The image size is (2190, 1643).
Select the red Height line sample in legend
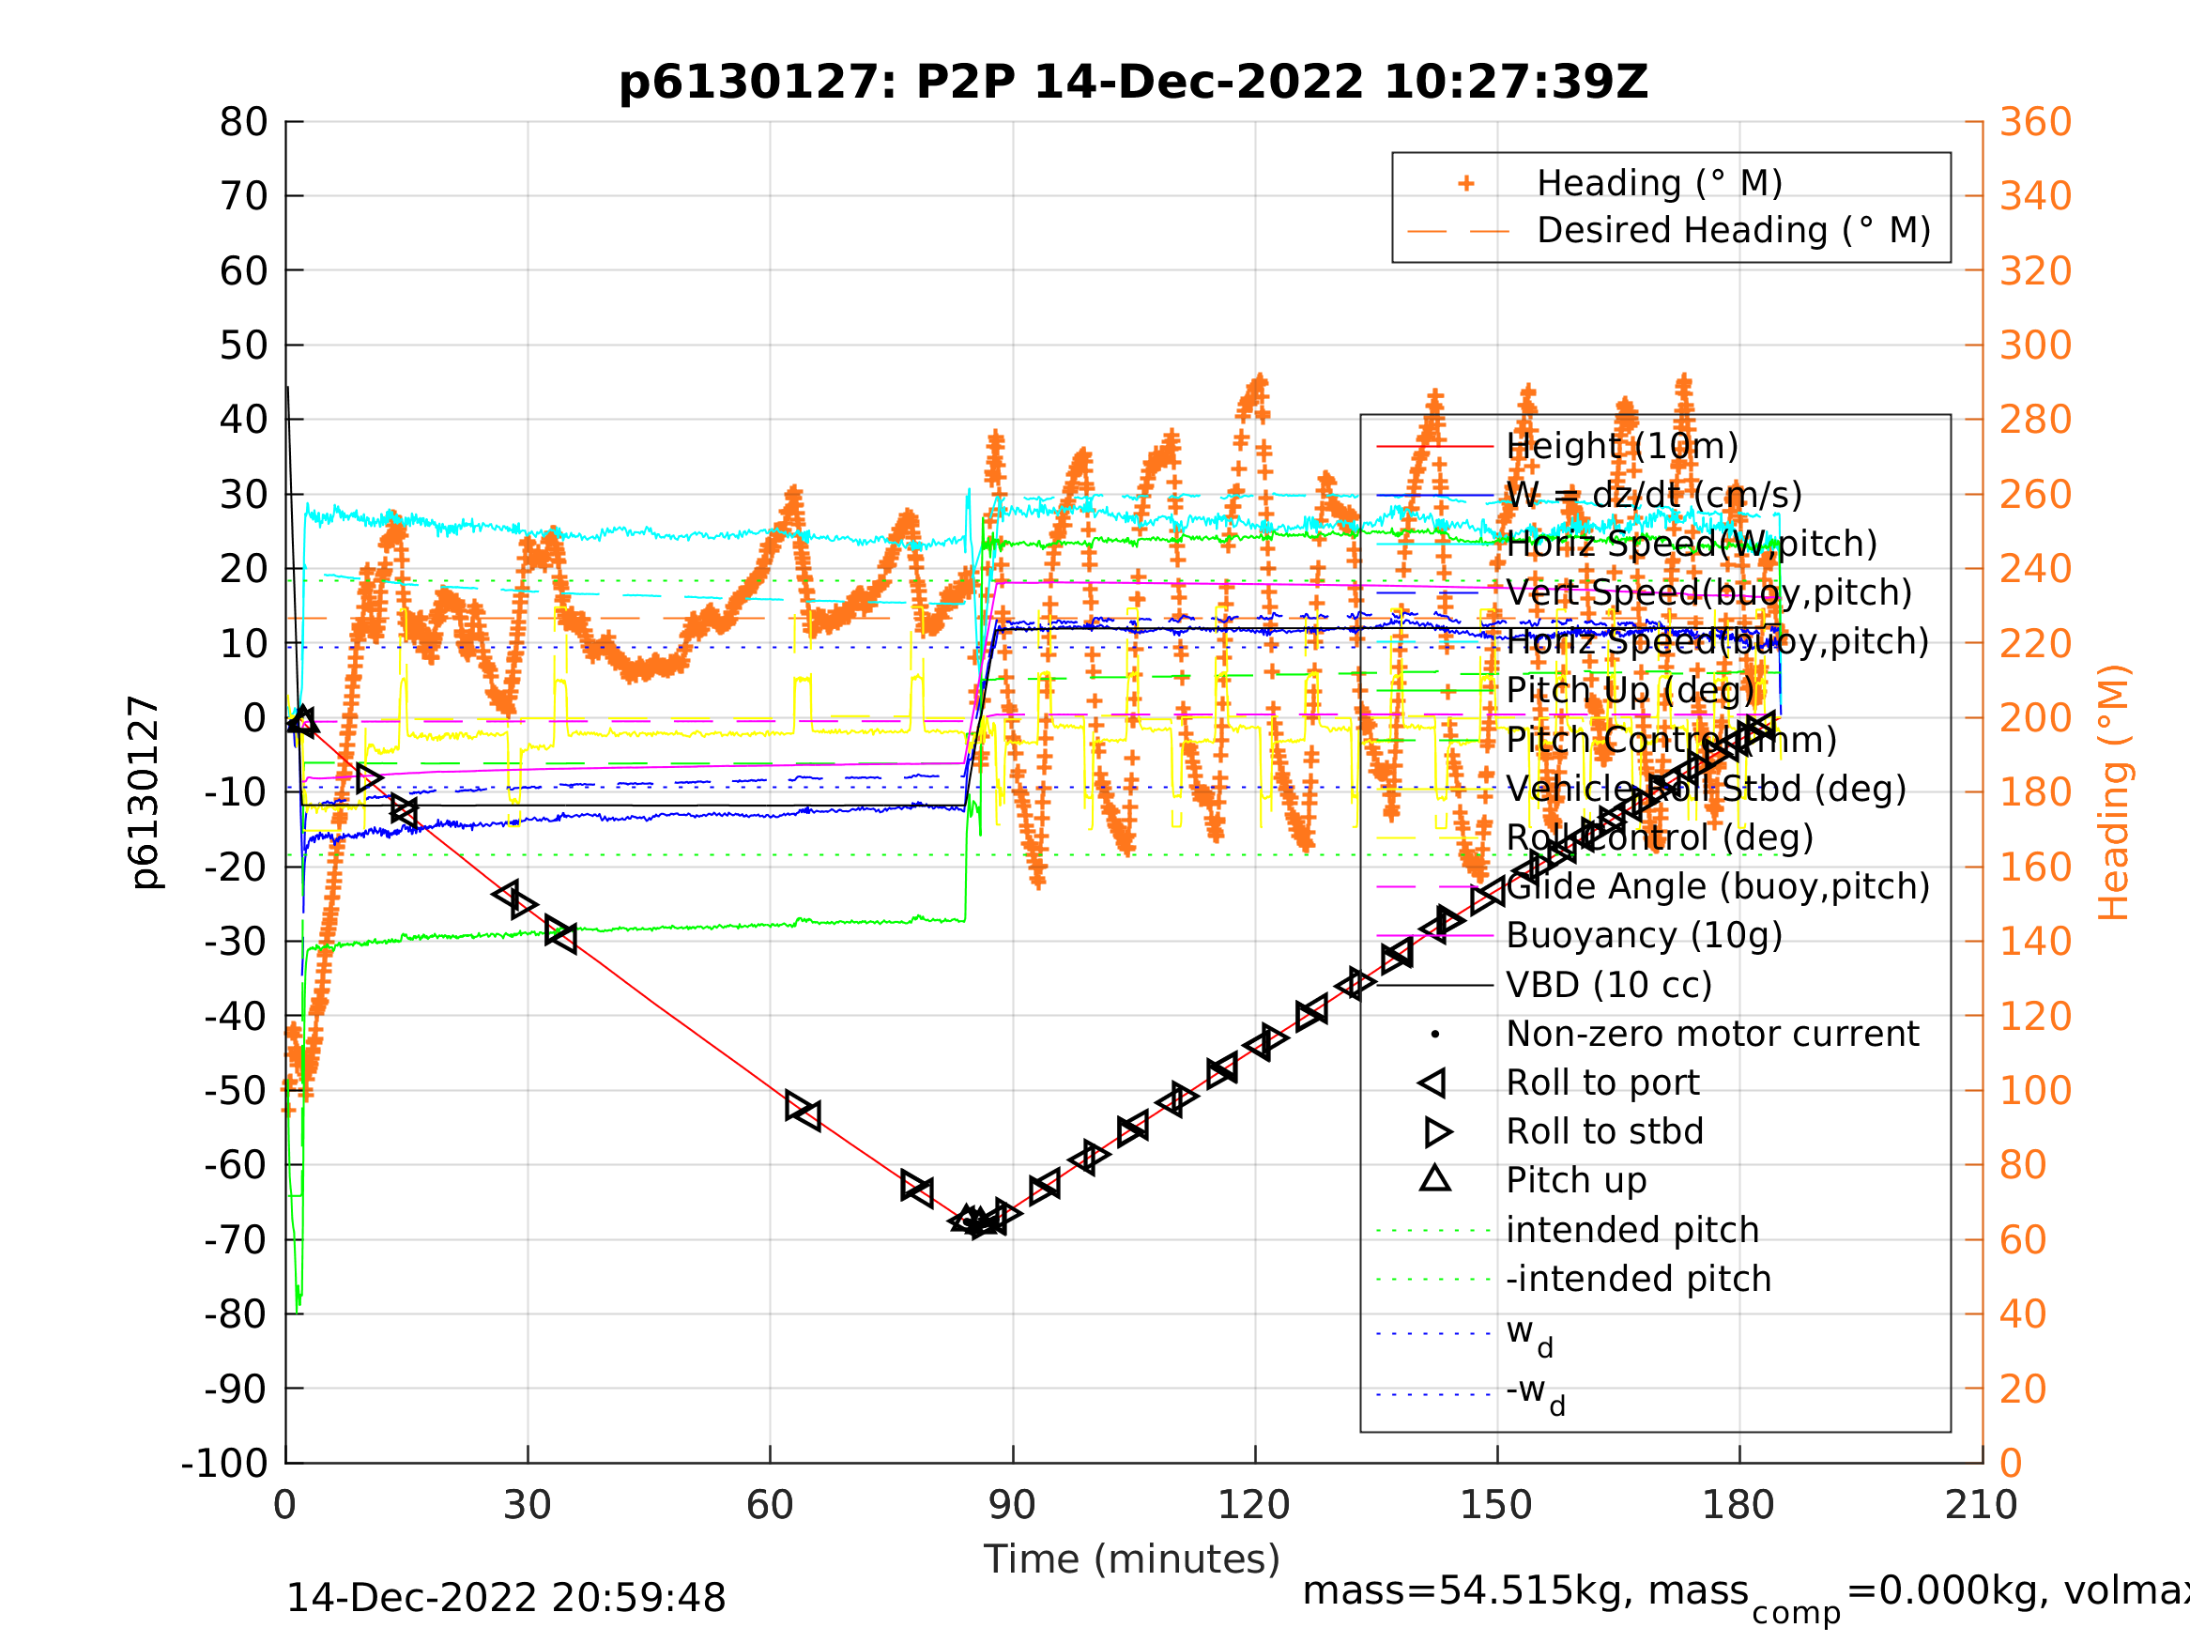point(1434,447)
